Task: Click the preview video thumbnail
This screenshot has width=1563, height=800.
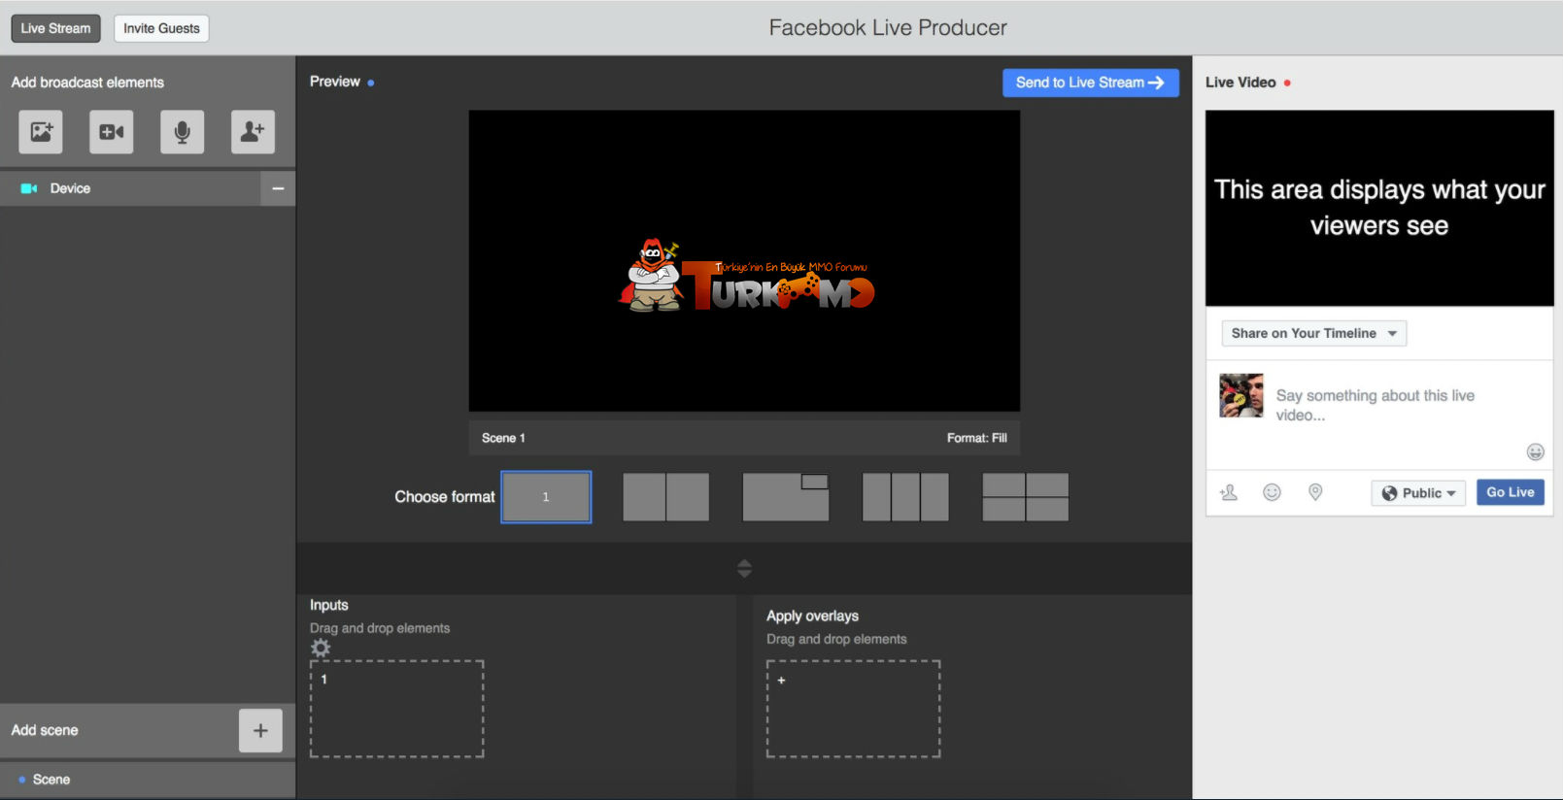Action: (x=744, y=260)
